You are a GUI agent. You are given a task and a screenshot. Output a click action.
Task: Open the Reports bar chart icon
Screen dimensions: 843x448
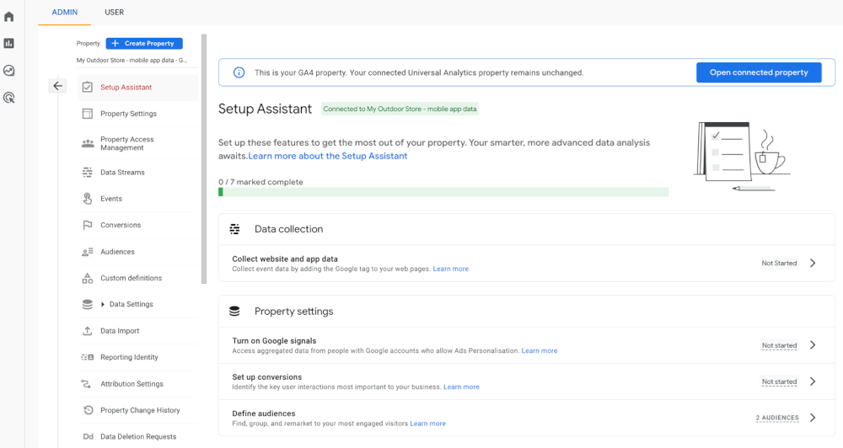click(9, 44)
